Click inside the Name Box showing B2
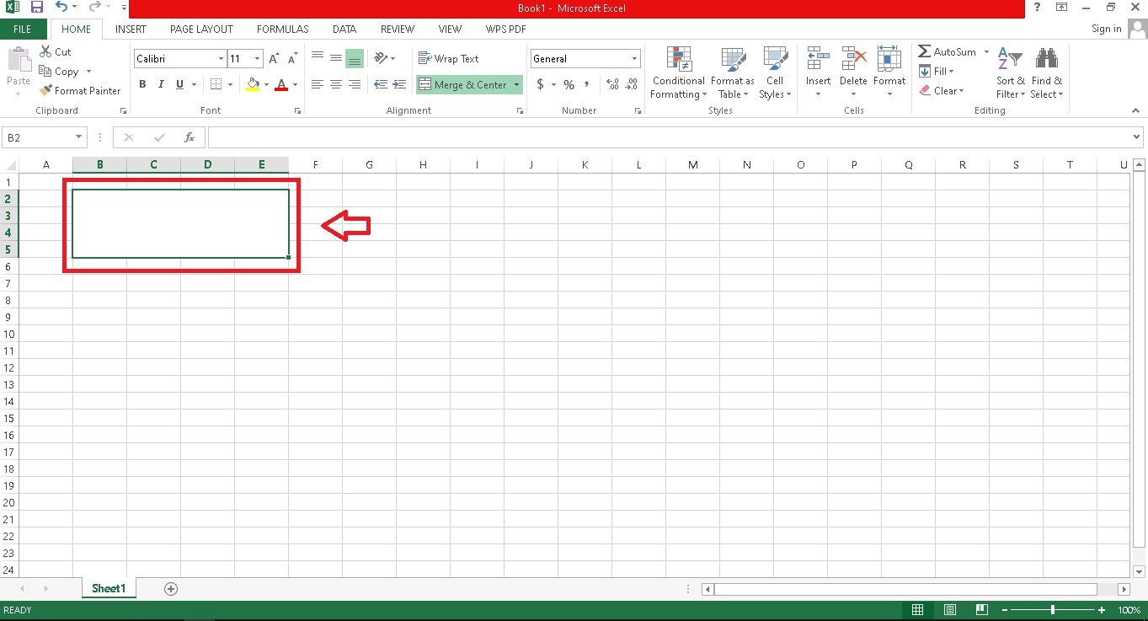The height and width of the screenshot is (621, 1148). (38, 137)
